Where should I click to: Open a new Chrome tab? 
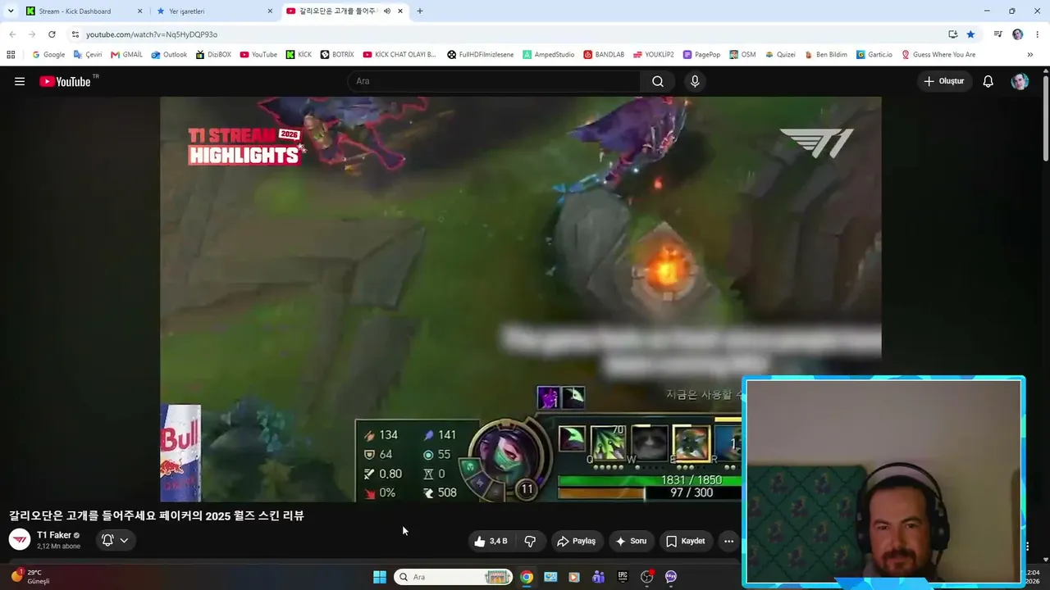[x=420, y=11]
